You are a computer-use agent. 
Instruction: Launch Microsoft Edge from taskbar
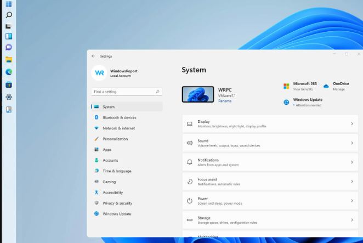tap(9, 72)
